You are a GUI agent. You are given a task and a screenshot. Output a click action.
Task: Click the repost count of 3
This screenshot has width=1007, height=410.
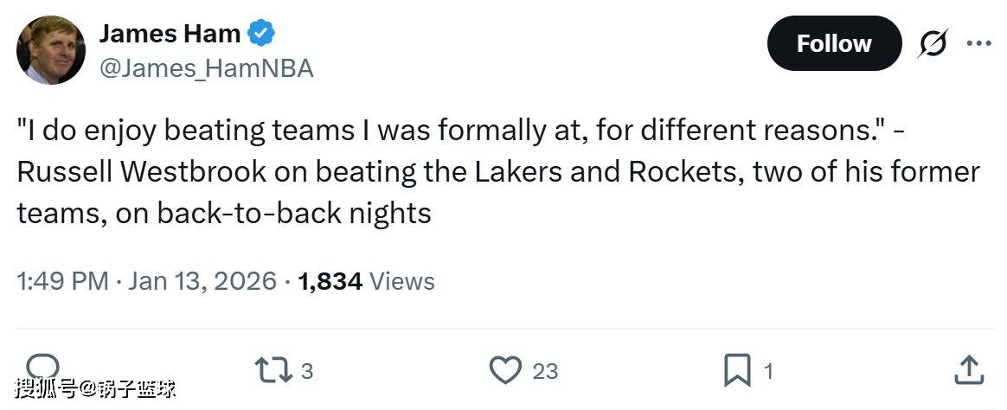point(306,372)
